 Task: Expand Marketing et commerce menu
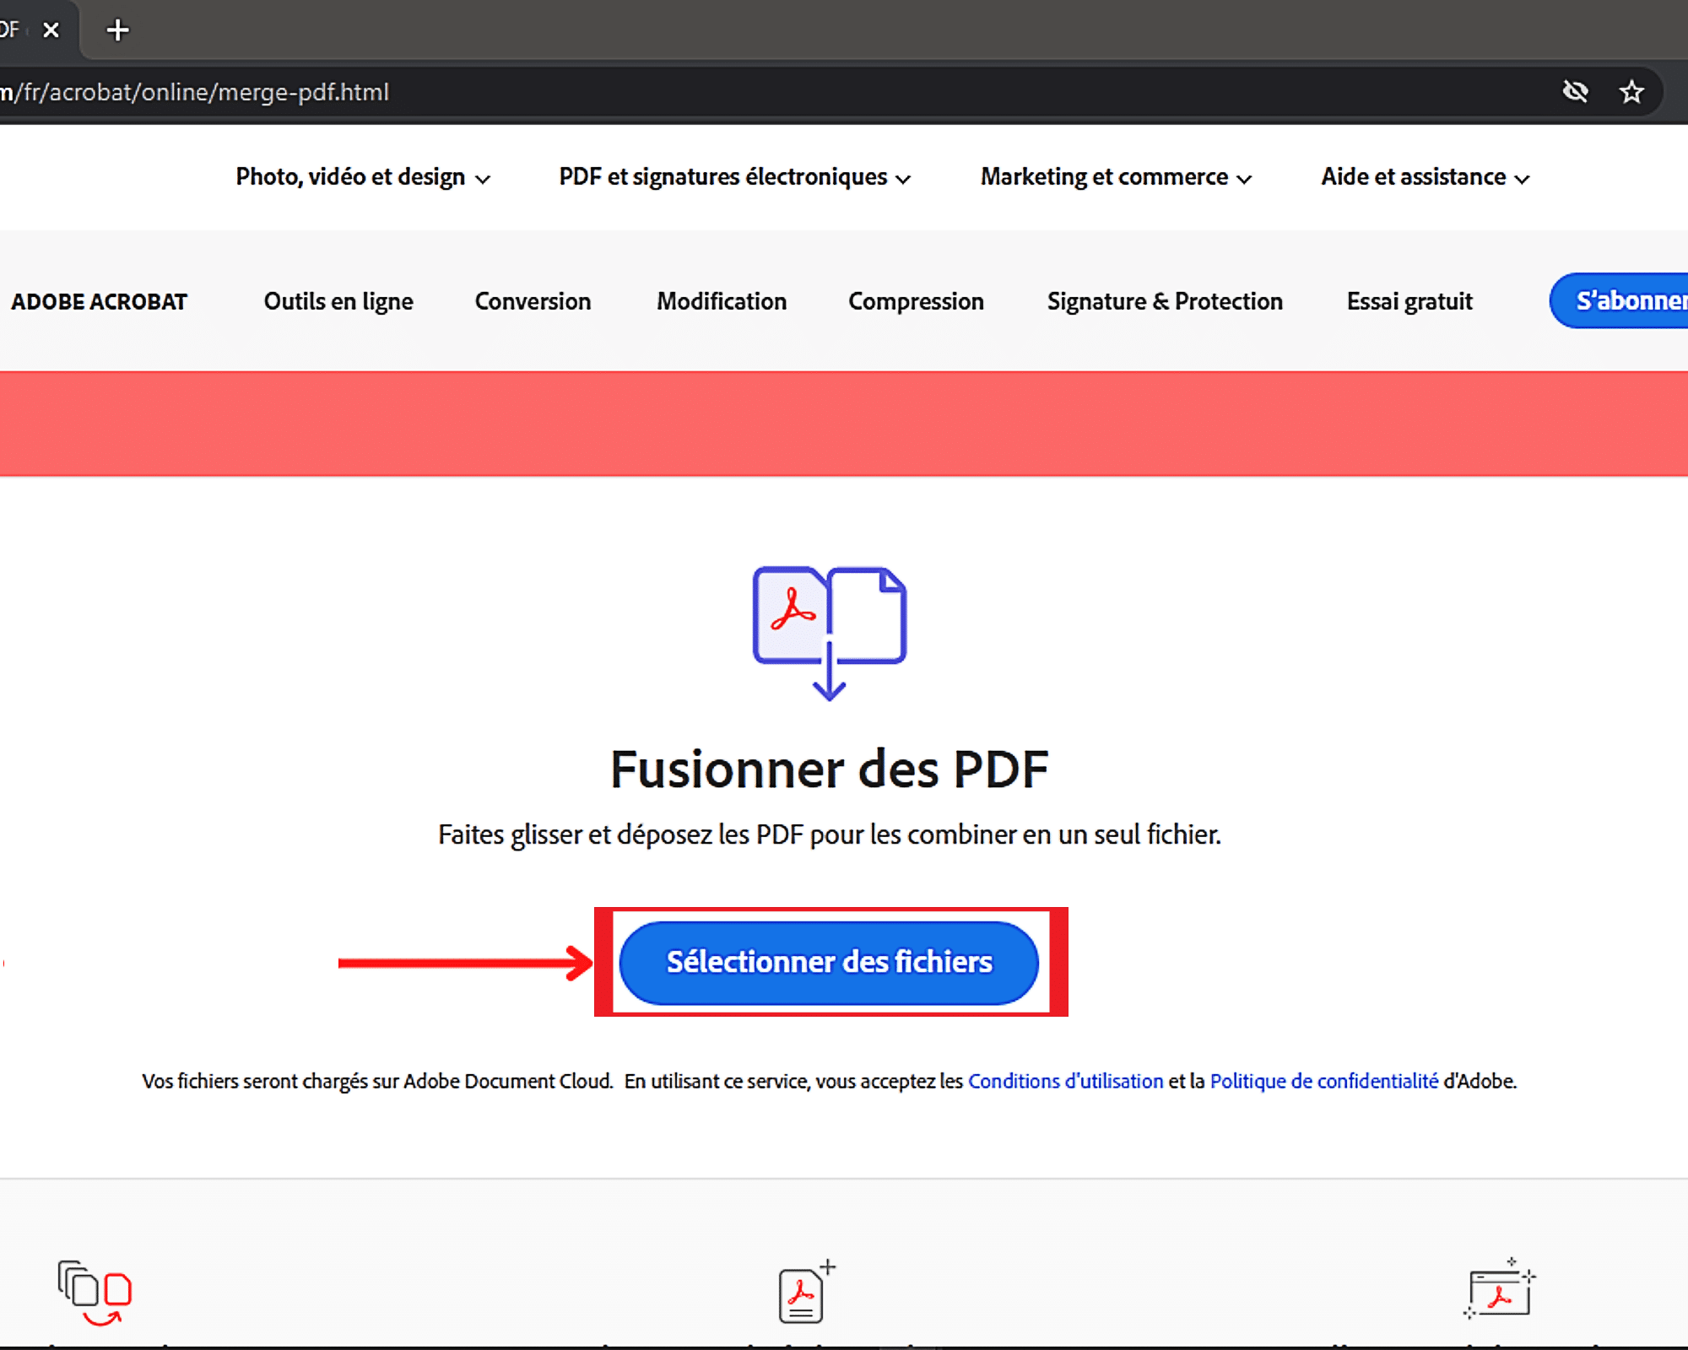click(x=1116, y=177)
